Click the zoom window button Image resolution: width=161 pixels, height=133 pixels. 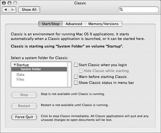click(15, 3)
